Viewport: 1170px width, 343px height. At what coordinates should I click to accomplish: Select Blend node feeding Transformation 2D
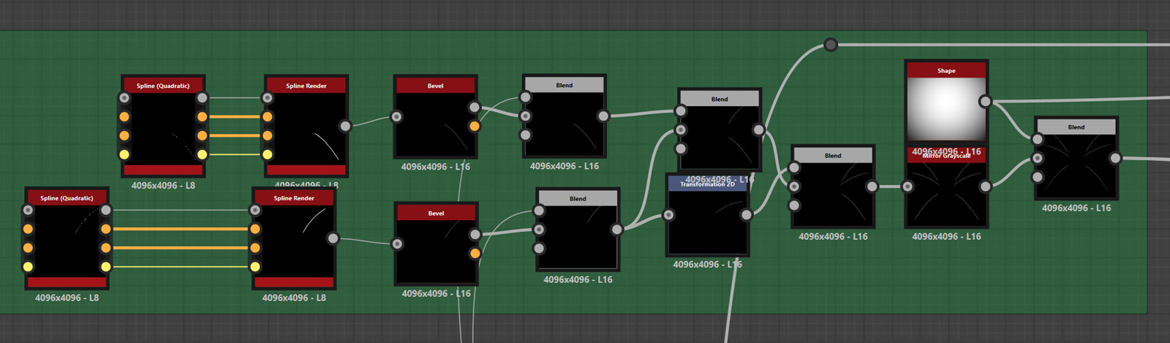[578, 229]
